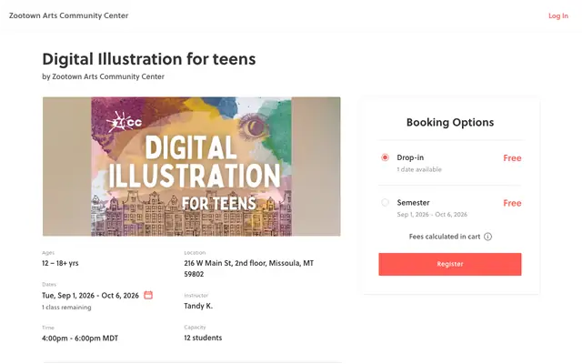Click the 216 W Main St address
582x364 pixels.
[x=248, y=268]
